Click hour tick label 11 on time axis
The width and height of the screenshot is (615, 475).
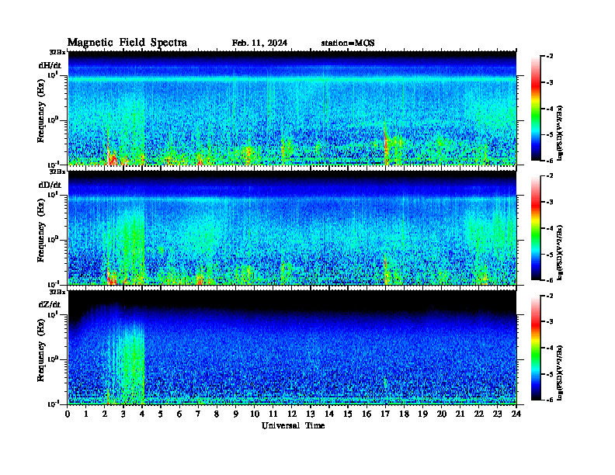273,414
